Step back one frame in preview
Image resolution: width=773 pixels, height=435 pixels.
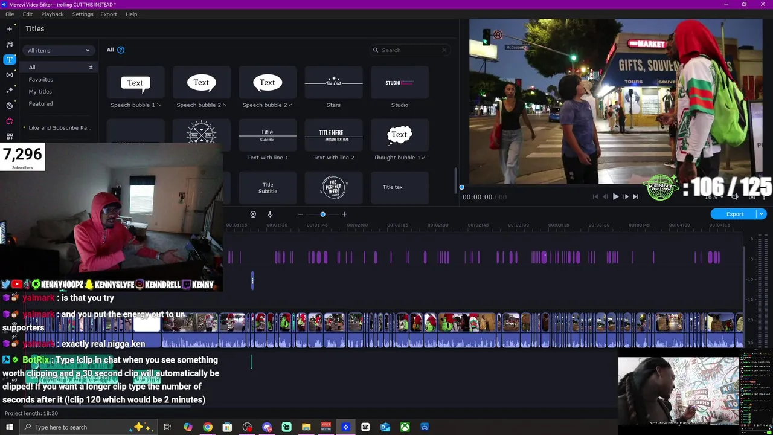tap(606, 196)
